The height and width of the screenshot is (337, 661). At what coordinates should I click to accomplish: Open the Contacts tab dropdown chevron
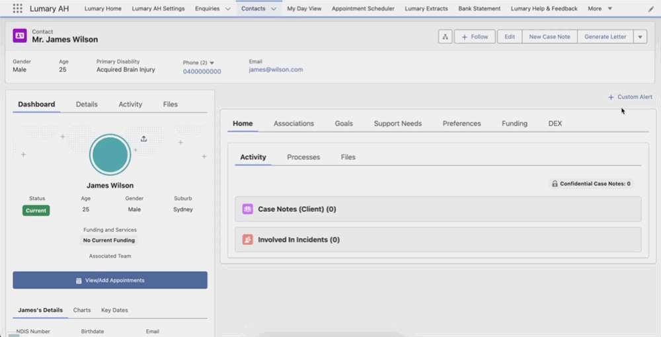point(274,9)
